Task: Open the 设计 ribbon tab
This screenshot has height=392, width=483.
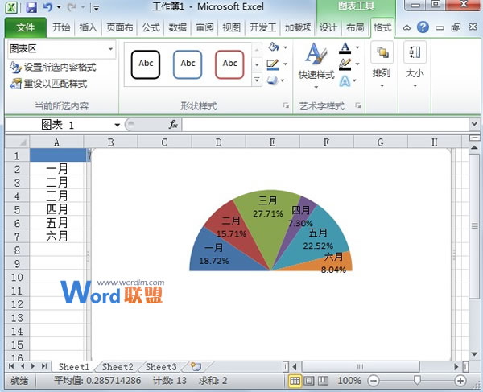Action: click(328, 27)
